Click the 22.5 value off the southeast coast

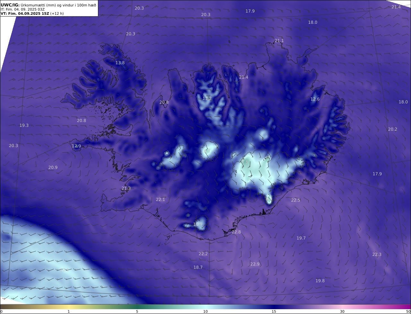pyautogui.click(x=295, y=200)
